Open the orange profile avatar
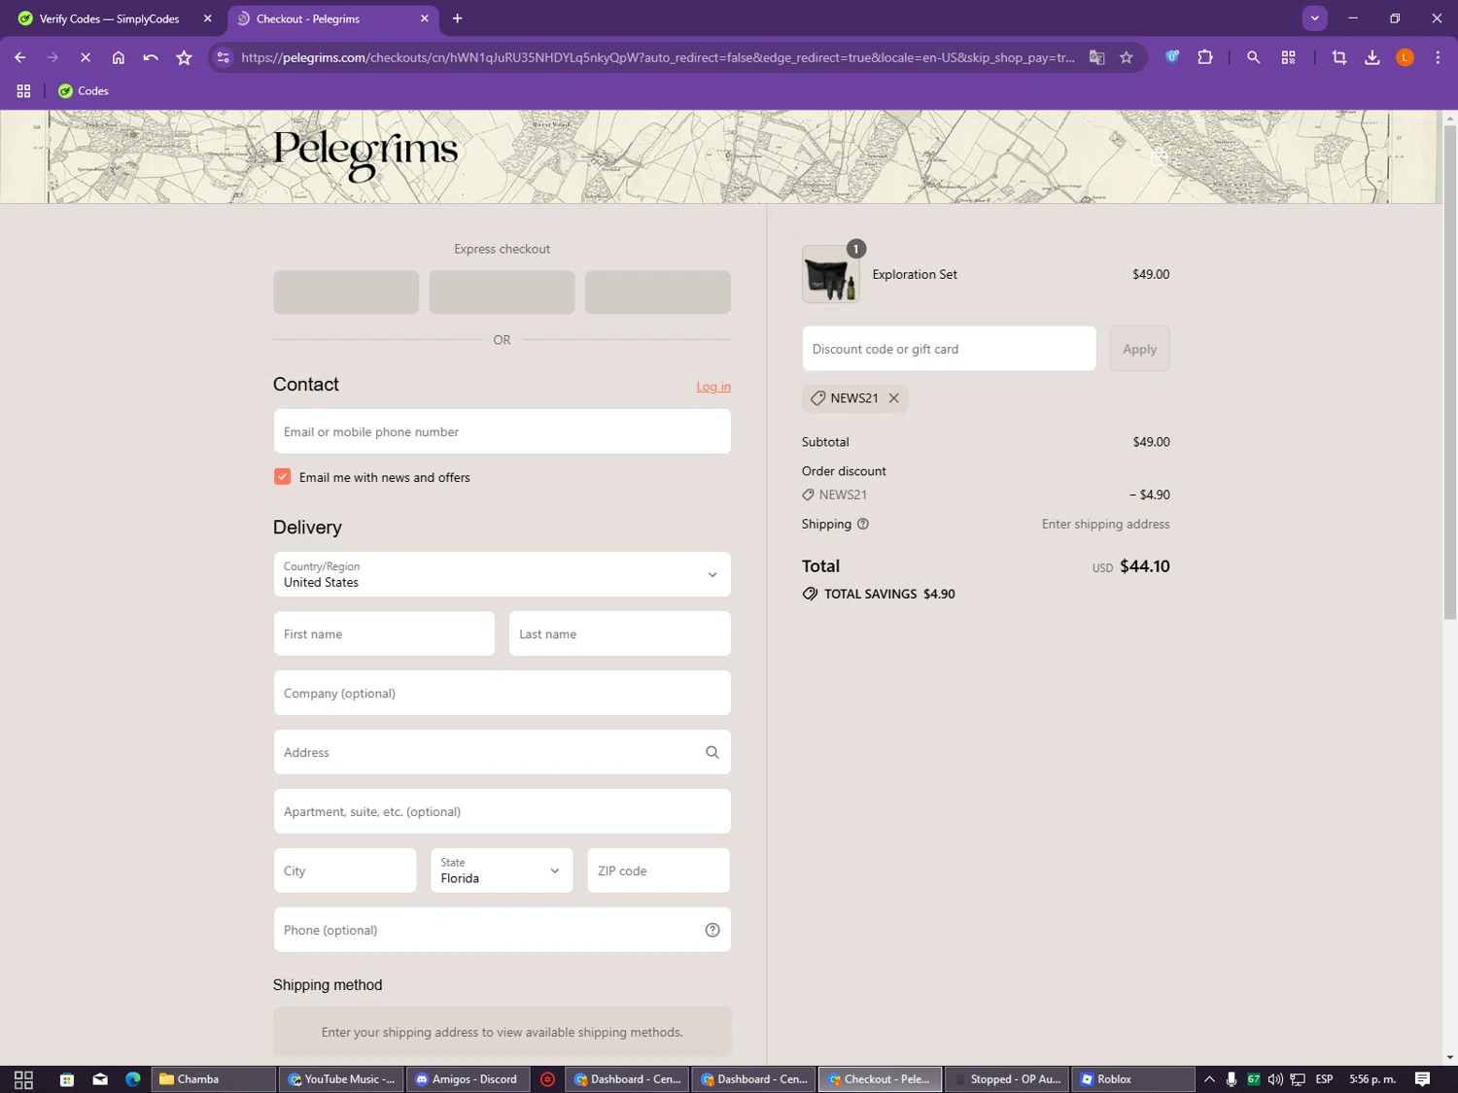The image size is (1458, 1093). 1405,57
